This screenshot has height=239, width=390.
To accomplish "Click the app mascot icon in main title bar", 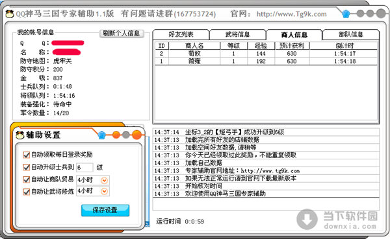I will point(10,14).
